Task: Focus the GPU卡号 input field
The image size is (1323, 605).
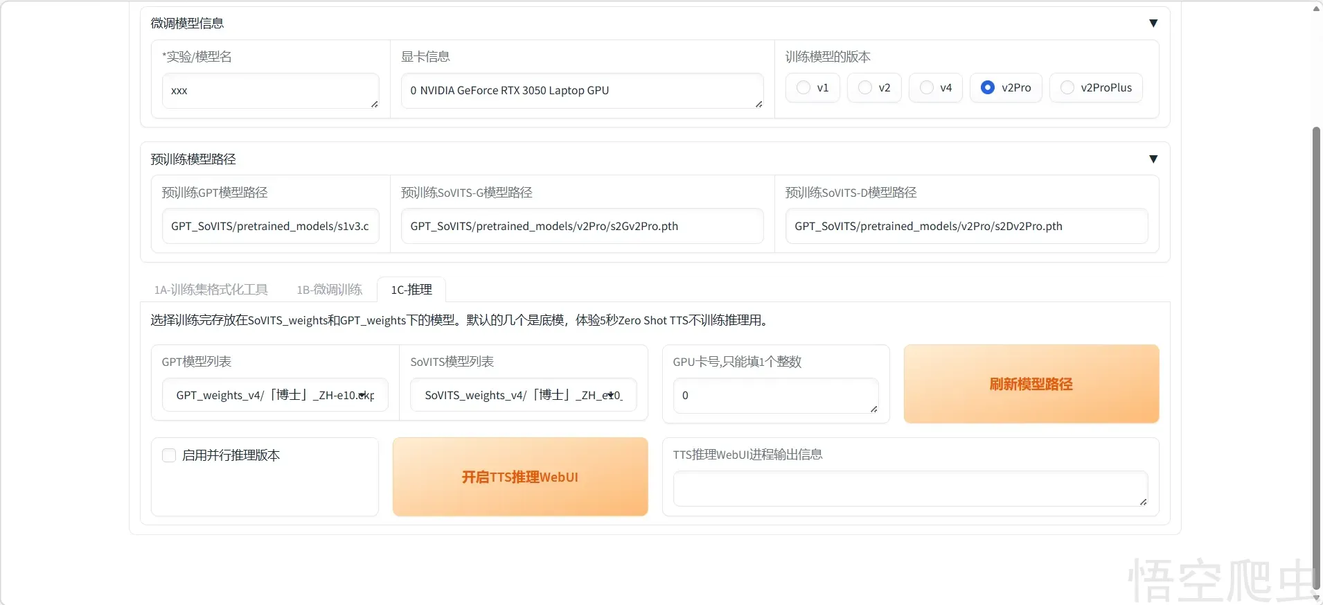Action: click(x=775, y=396)
